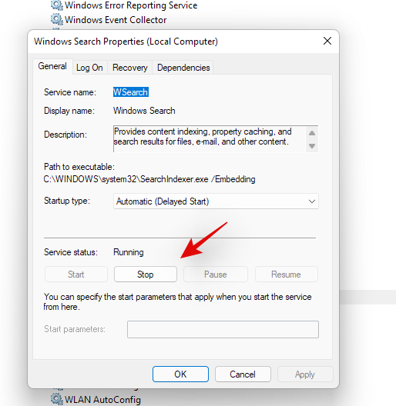The image size is (396, 406).
Task: Click the Running service status text
Action: [x=129, y=252]
